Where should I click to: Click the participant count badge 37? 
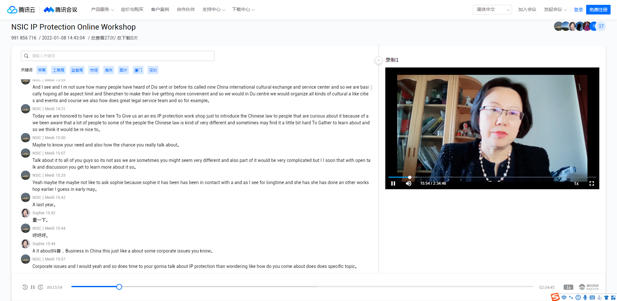(x=601, y=26)
